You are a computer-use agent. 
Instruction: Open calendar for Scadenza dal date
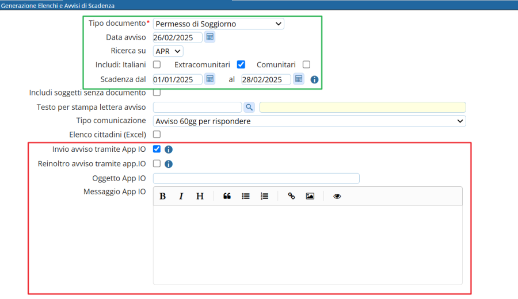[x=210, y=79]
